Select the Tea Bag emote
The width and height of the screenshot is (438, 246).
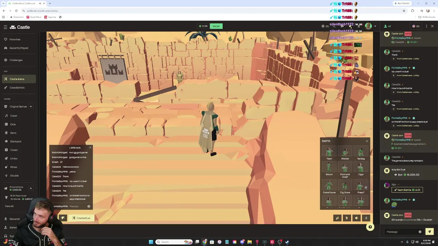(x=361, y=153)
